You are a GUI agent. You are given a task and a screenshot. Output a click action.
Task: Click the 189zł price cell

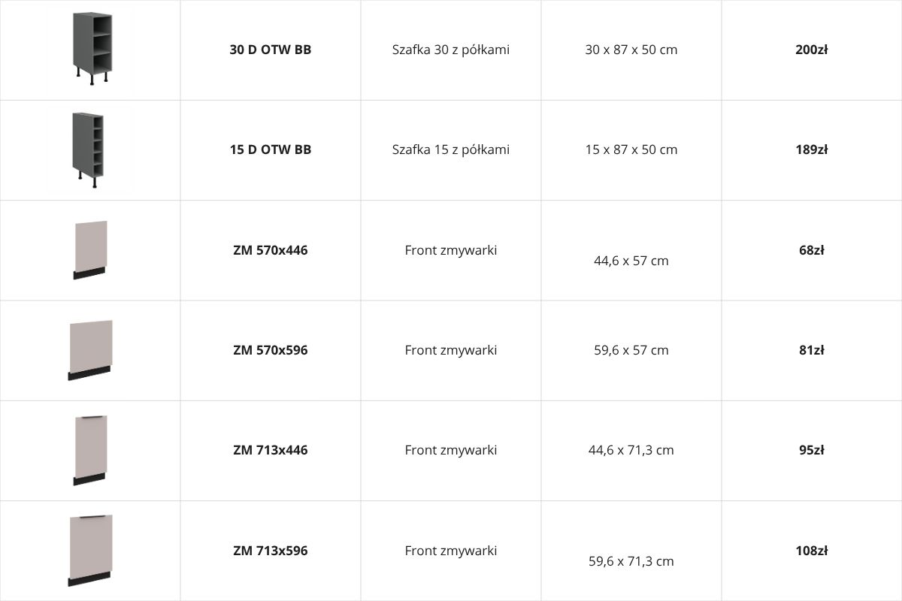(812, 149)
